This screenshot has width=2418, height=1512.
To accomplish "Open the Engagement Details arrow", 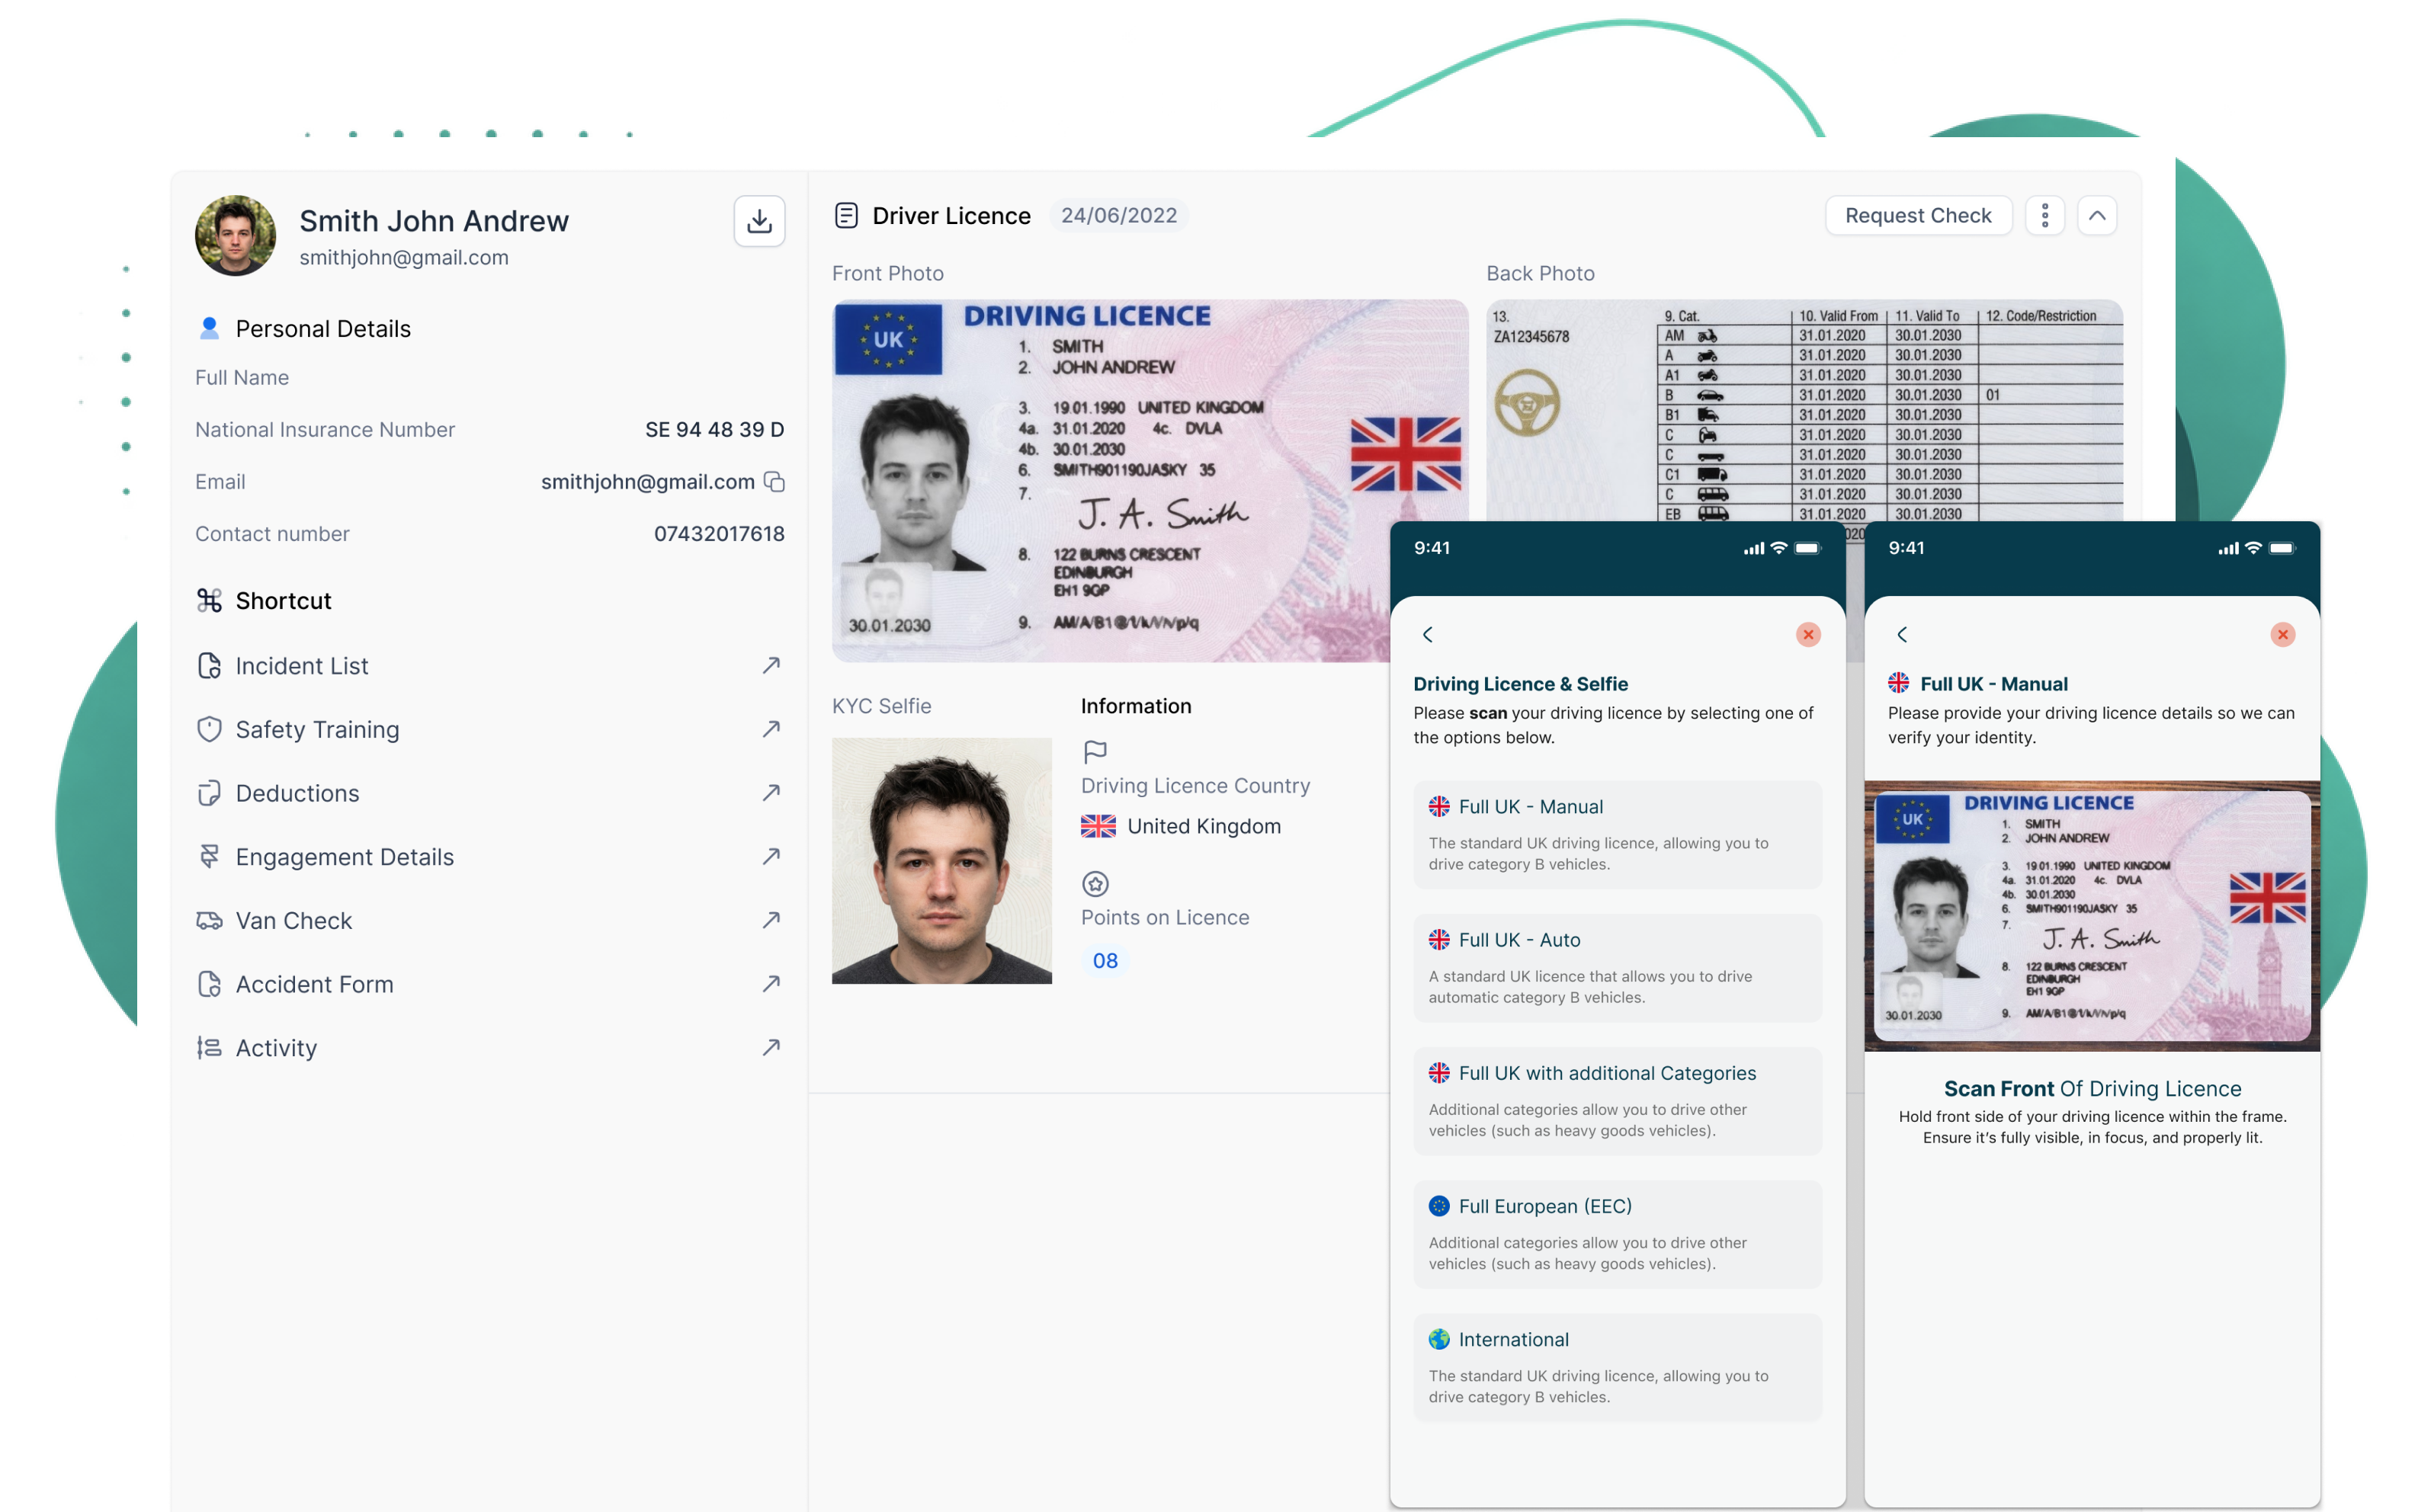I will pyautogui.click(x=771, y=856).
